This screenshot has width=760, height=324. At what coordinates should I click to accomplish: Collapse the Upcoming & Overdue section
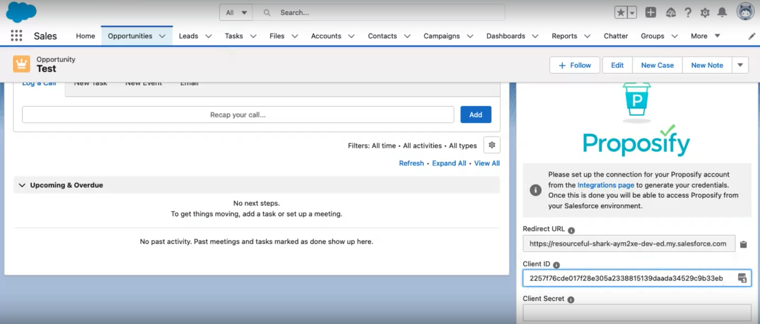click(x=22, y=185)
